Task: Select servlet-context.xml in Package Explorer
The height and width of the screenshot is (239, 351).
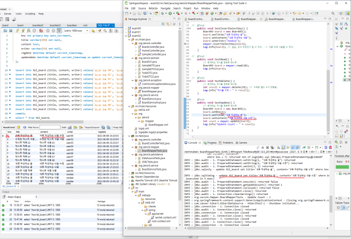Action: 165,218
